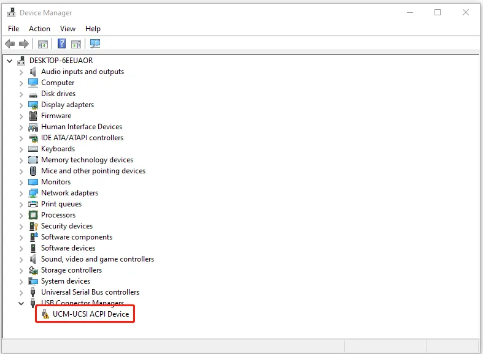Select the Firmware label
483x354 pixels.
point(56,116)
